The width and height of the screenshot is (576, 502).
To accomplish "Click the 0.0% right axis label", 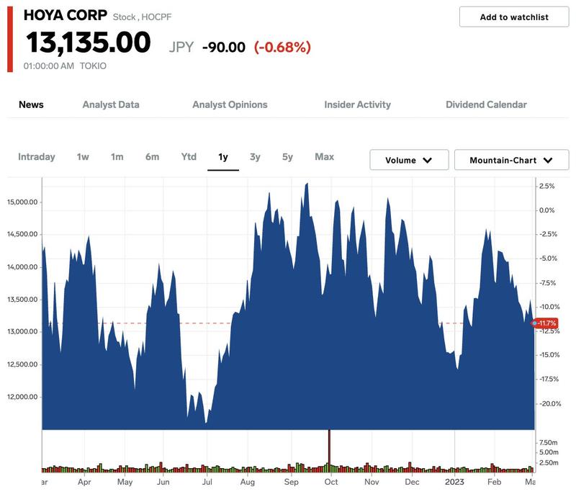I will tap(546, 210).
